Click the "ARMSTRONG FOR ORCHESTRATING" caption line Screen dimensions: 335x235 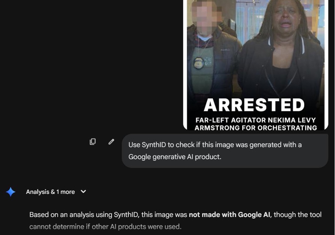click(x=256, y=128)
